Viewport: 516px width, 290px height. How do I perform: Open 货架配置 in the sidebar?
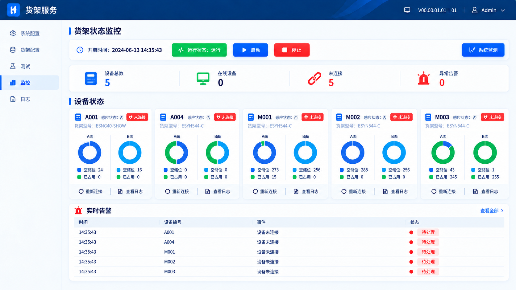tap(30, 50)
